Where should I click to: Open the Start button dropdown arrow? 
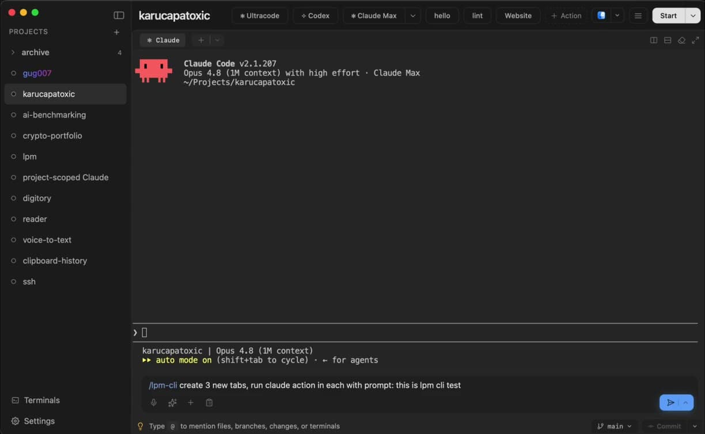693,16
